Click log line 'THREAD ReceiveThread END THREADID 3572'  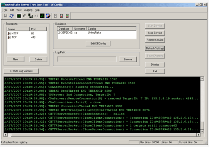[83, 79]
